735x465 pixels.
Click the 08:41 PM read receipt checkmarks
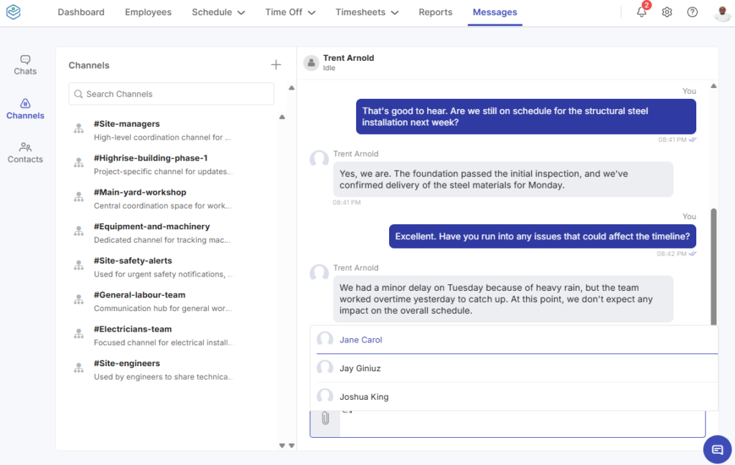pyautogui.click(x=693, y=140)
